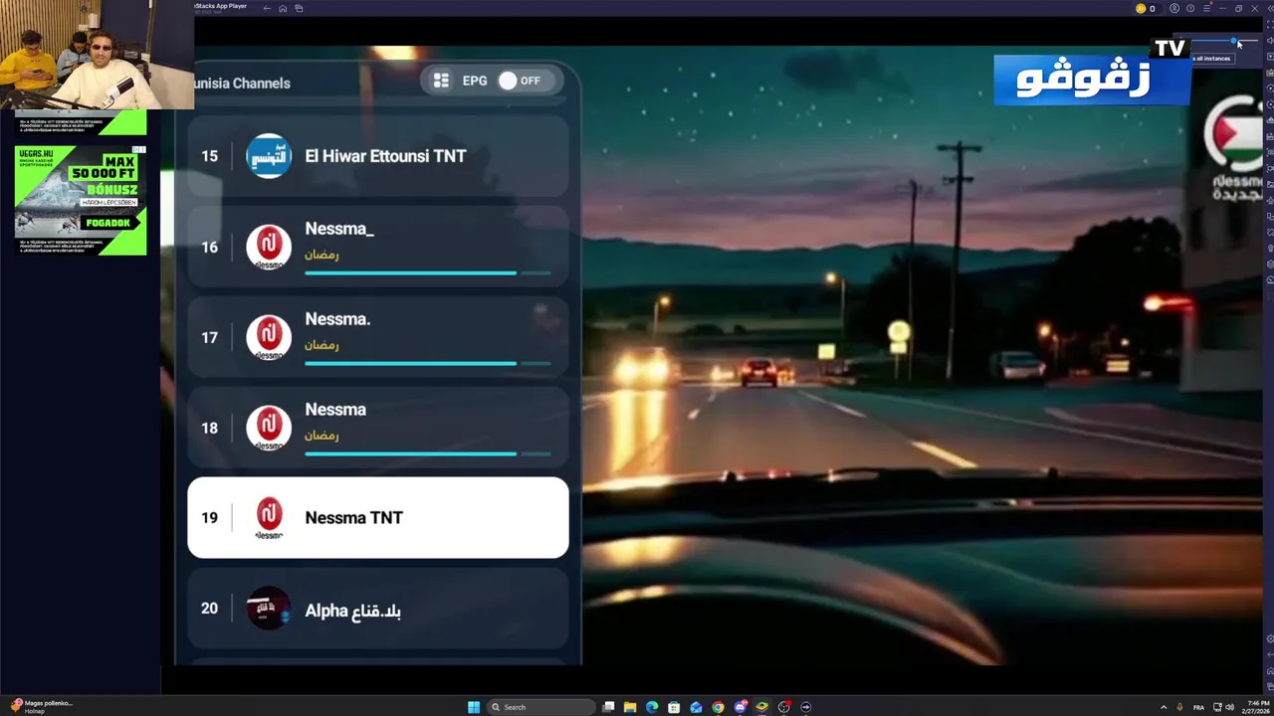Viewport: 1274px width, 716px height.
Task: Click the taskbar Search box
Action: click(x=540, y=707)
